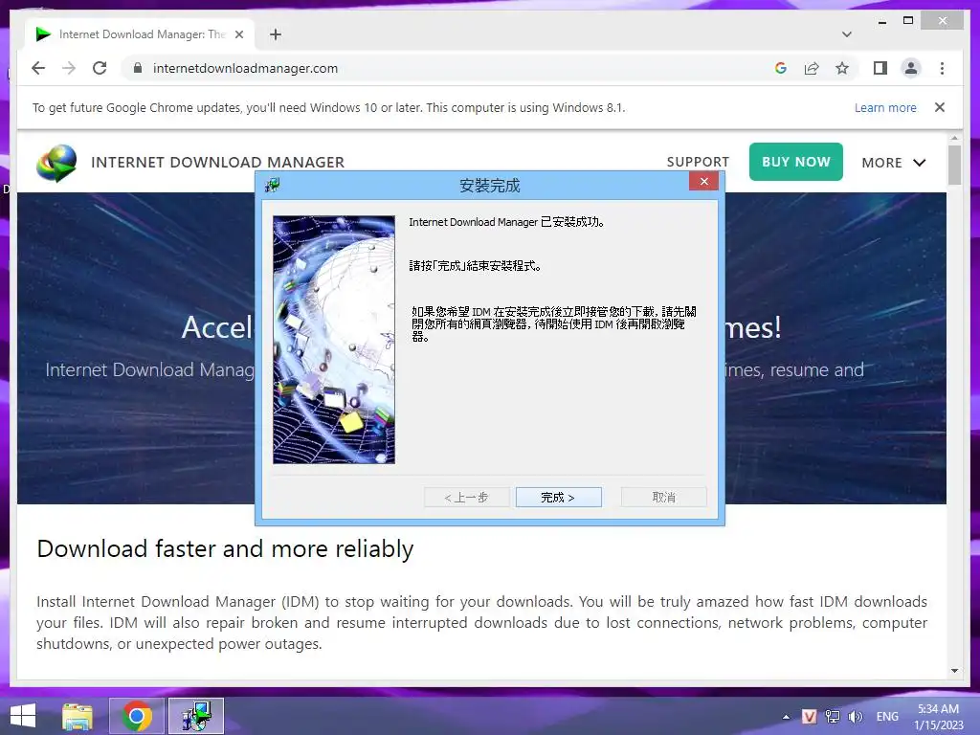Open the volume speaker tray icon
Image resolution: width=980 pixels, height=735 pixels.
coord(855,717)
